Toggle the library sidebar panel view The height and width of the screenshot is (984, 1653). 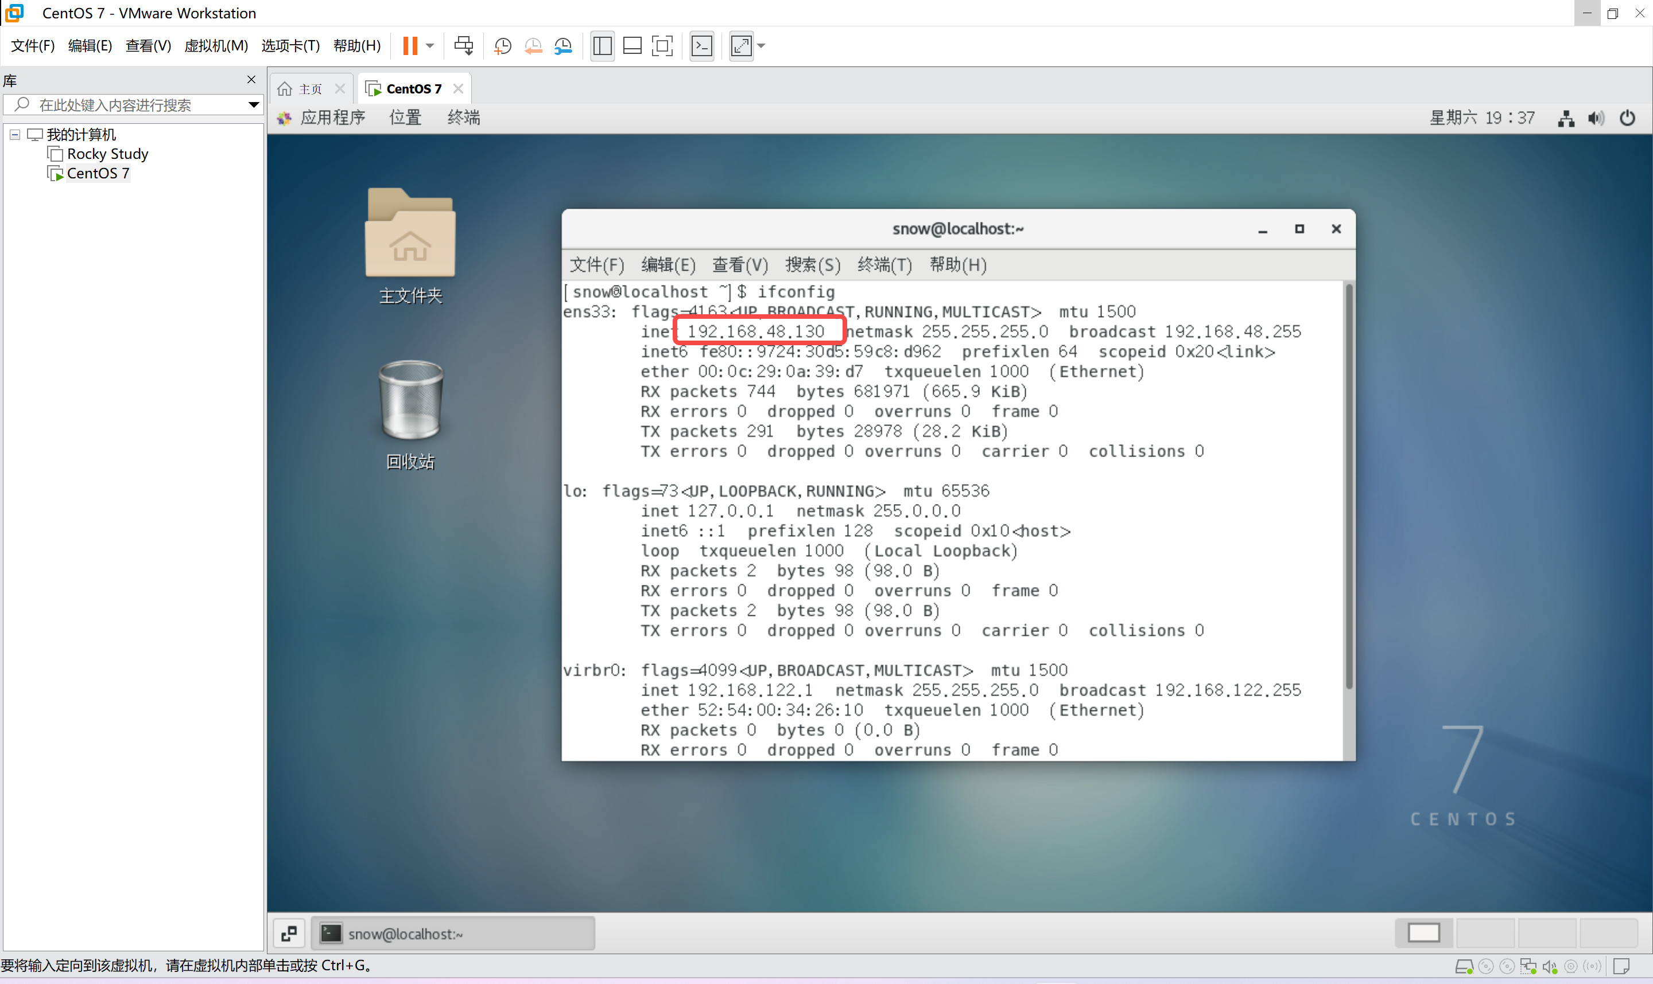(x=603, y=46)
